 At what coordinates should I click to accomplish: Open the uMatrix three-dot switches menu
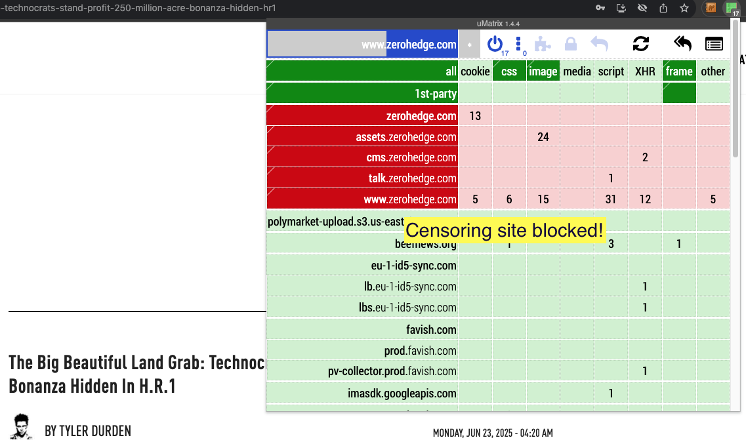(518, 44)
